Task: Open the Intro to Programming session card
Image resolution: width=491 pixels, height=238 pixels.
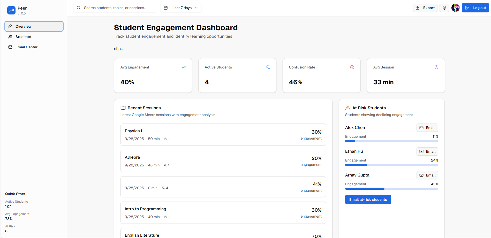Action: pos(223,213)
